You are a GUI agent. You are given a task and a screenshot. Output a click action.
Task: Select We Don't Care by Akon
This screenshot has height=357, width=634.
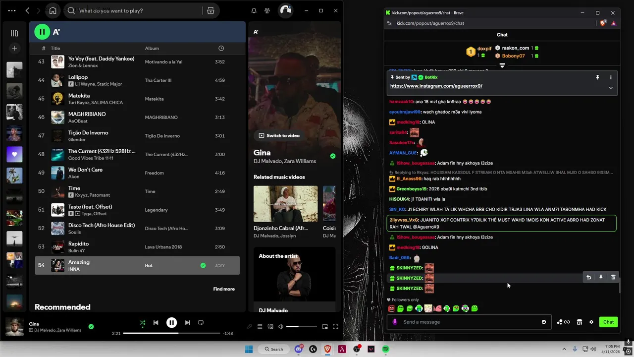point(137,173)
